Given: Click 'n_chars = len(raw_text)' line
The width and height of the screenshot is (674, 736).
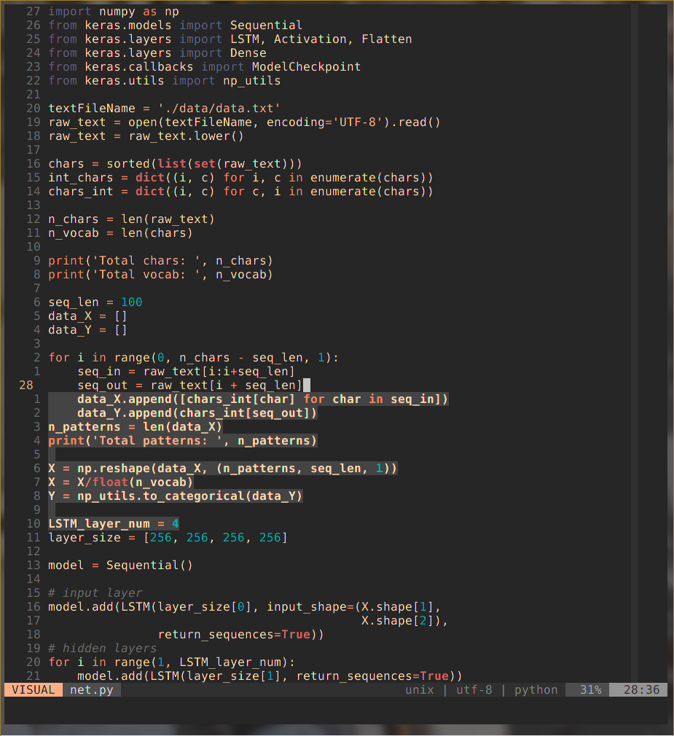Looking at the screenshot, I should tap(131, 219).
